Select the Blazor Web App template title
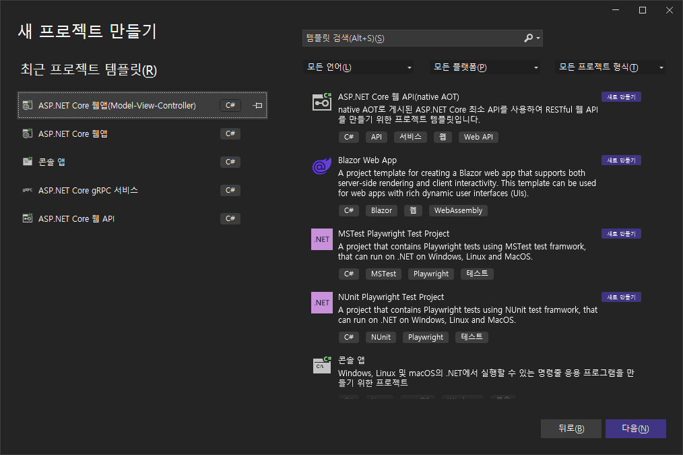The image size is (683, 455). point(367,160)
